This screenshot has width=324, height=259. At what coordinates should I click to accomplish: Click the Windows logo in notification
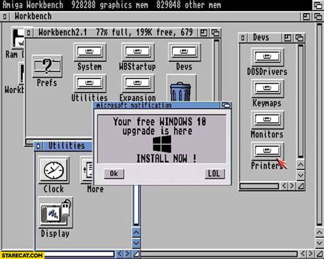pyautogui.click(x=162, y=144)
